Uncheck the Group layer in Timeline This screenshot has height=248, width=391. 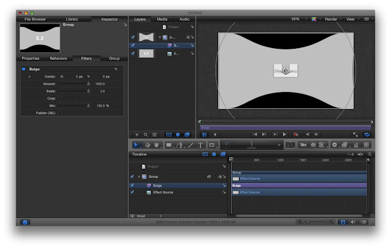pos(132,177)
